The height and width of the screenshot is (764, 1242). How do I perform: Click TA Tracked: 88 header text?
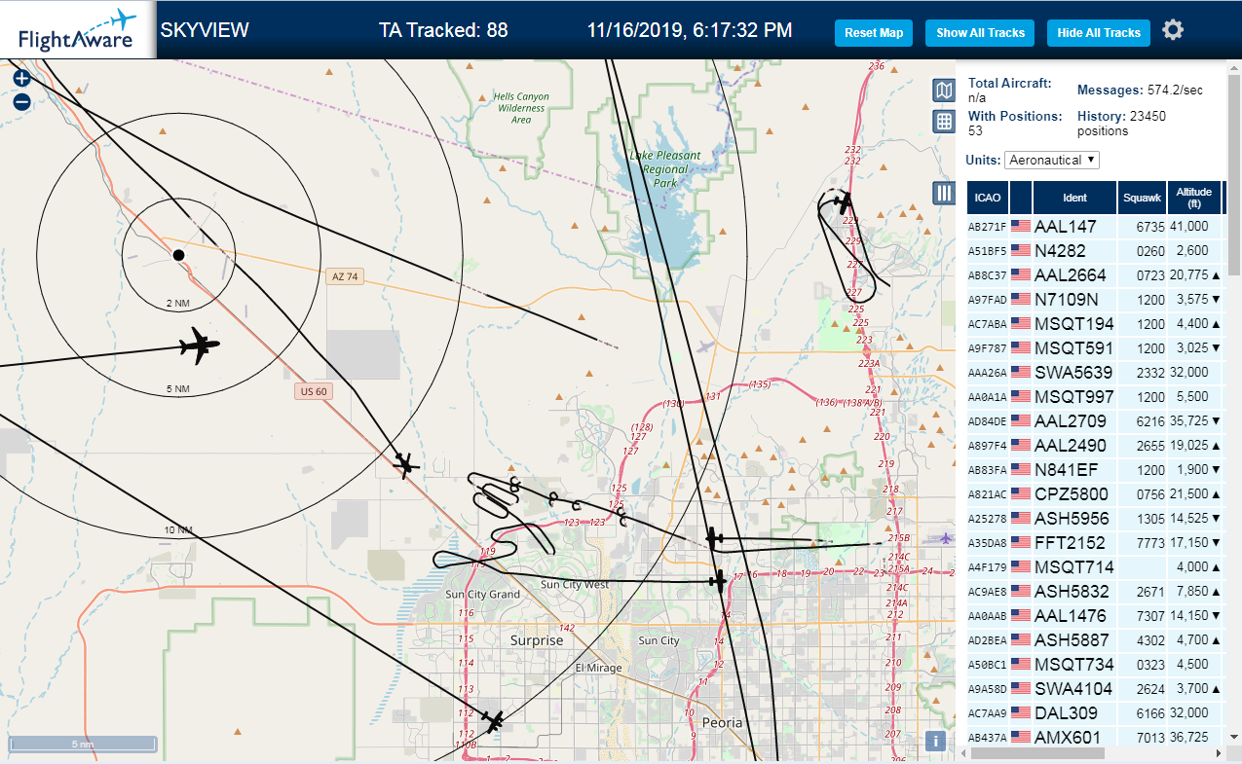[443, 30]
